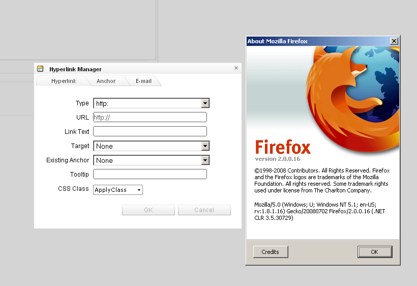Close the About Mozilla Firefox window
Viewport: 417px width, 286px height.
click(x=394, y=41)
